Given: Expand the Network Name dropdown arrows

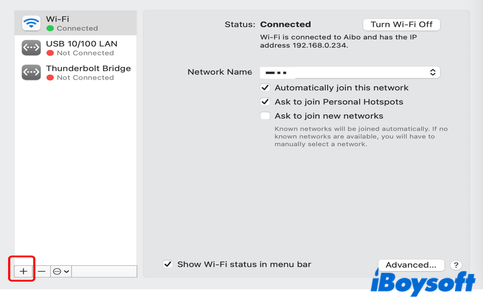Looking at the screenshot, I should click(x=433, y=72).
